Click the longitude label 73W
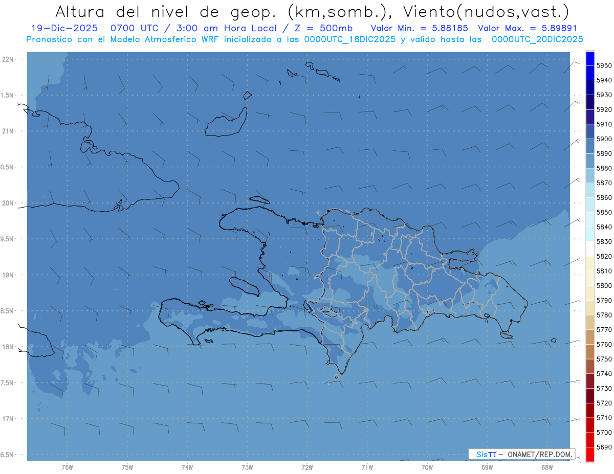 point(247,467)
